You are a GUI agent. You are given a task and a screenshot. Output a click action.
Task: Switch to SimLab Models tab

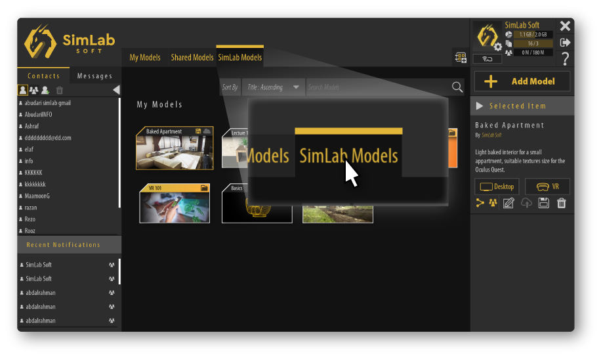click(x=240, y=57)
